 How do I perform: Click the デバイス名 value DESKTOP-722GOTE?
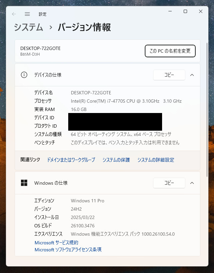point(91,93)
